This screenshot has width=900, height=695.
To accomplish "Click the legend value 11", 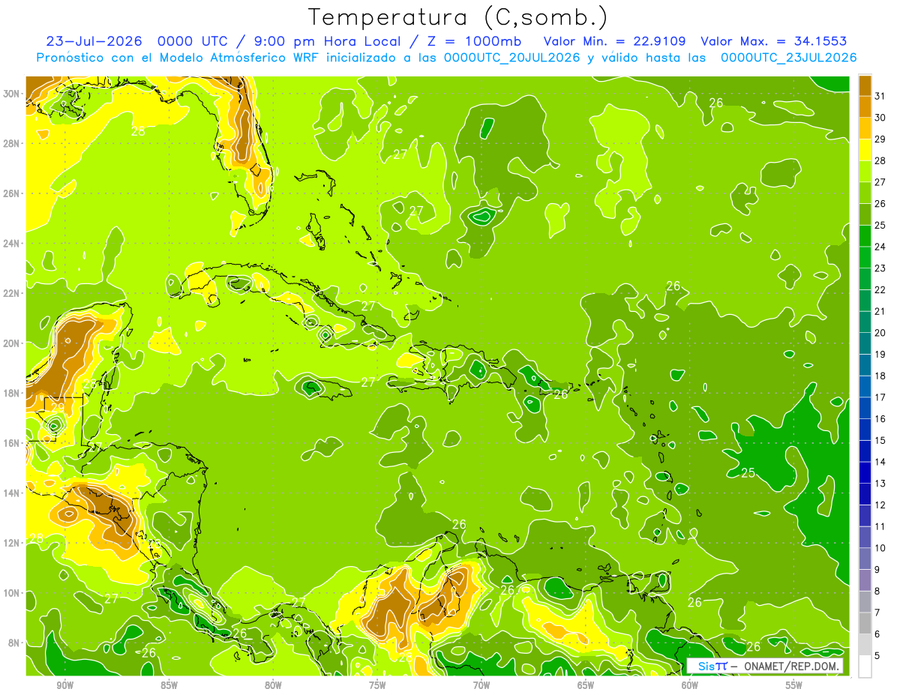I will [x=880, y=526].
